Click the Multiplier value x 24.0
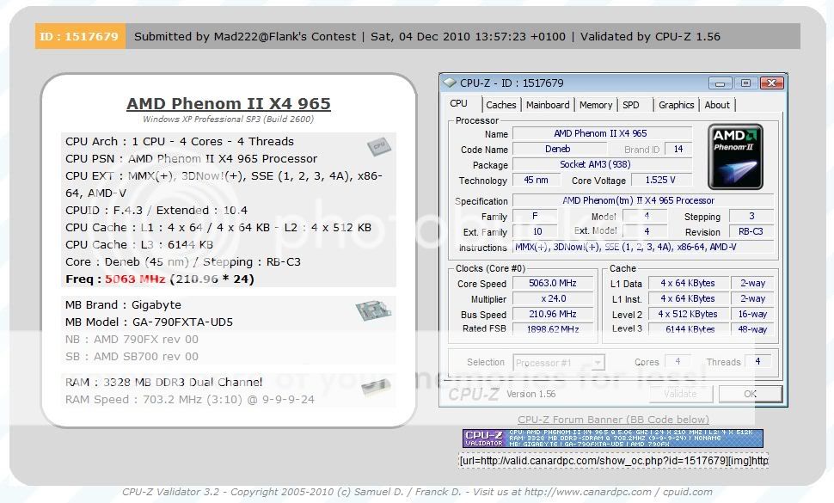 coord(553,299)
